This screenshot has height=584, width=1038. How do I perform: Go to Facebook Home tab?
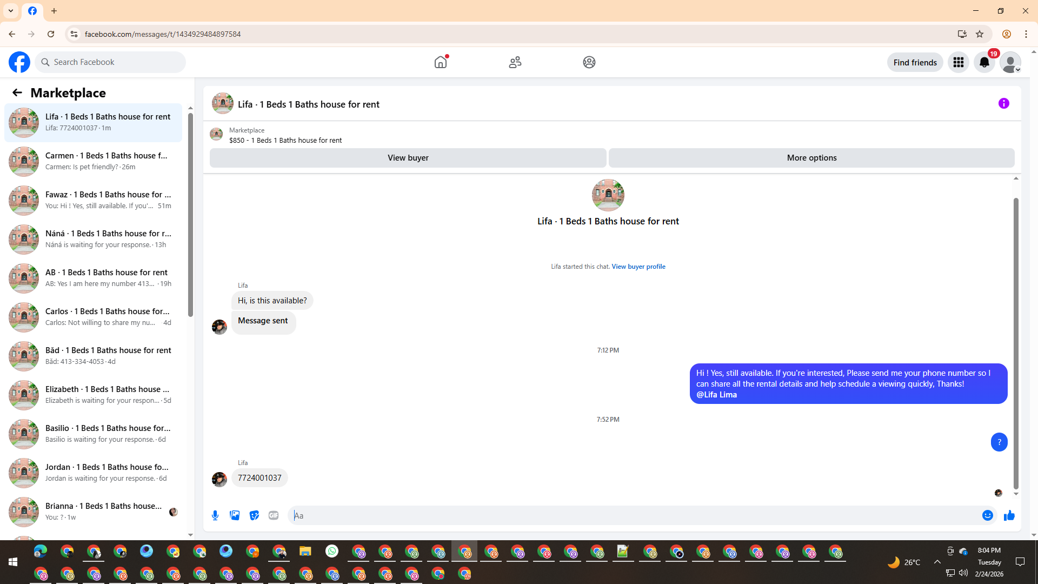441,62
